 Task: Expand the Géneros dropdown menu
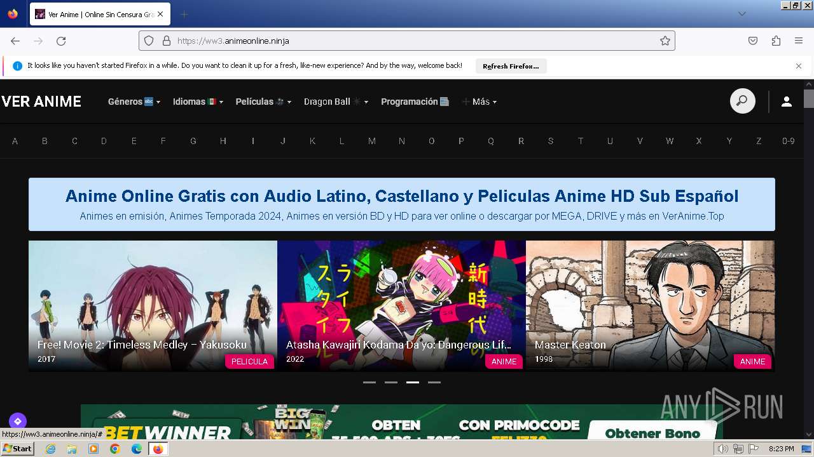134,102
